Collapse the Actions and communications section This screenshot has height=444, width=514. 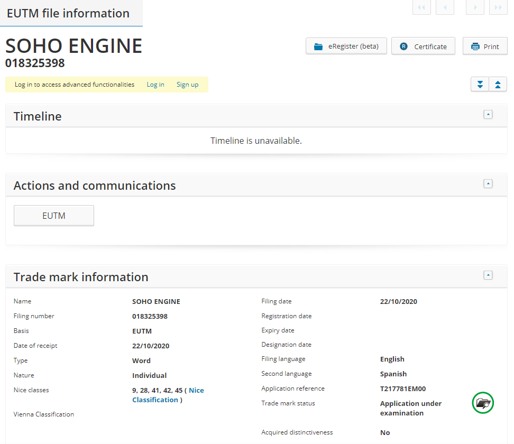488,184
